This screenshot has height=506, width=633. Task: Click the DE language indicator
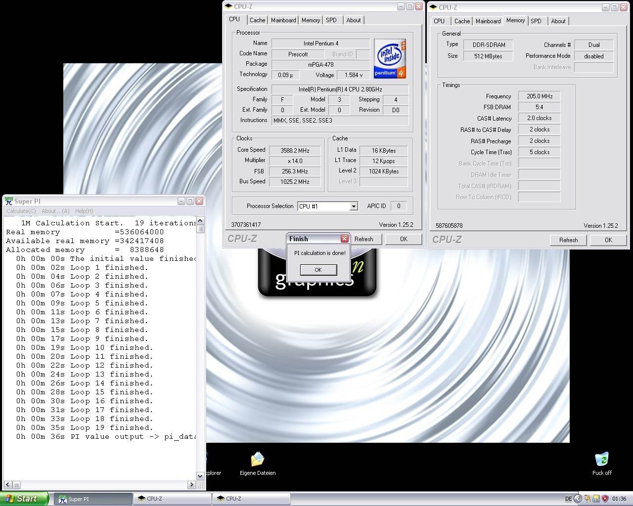click(x=568, y=499)
